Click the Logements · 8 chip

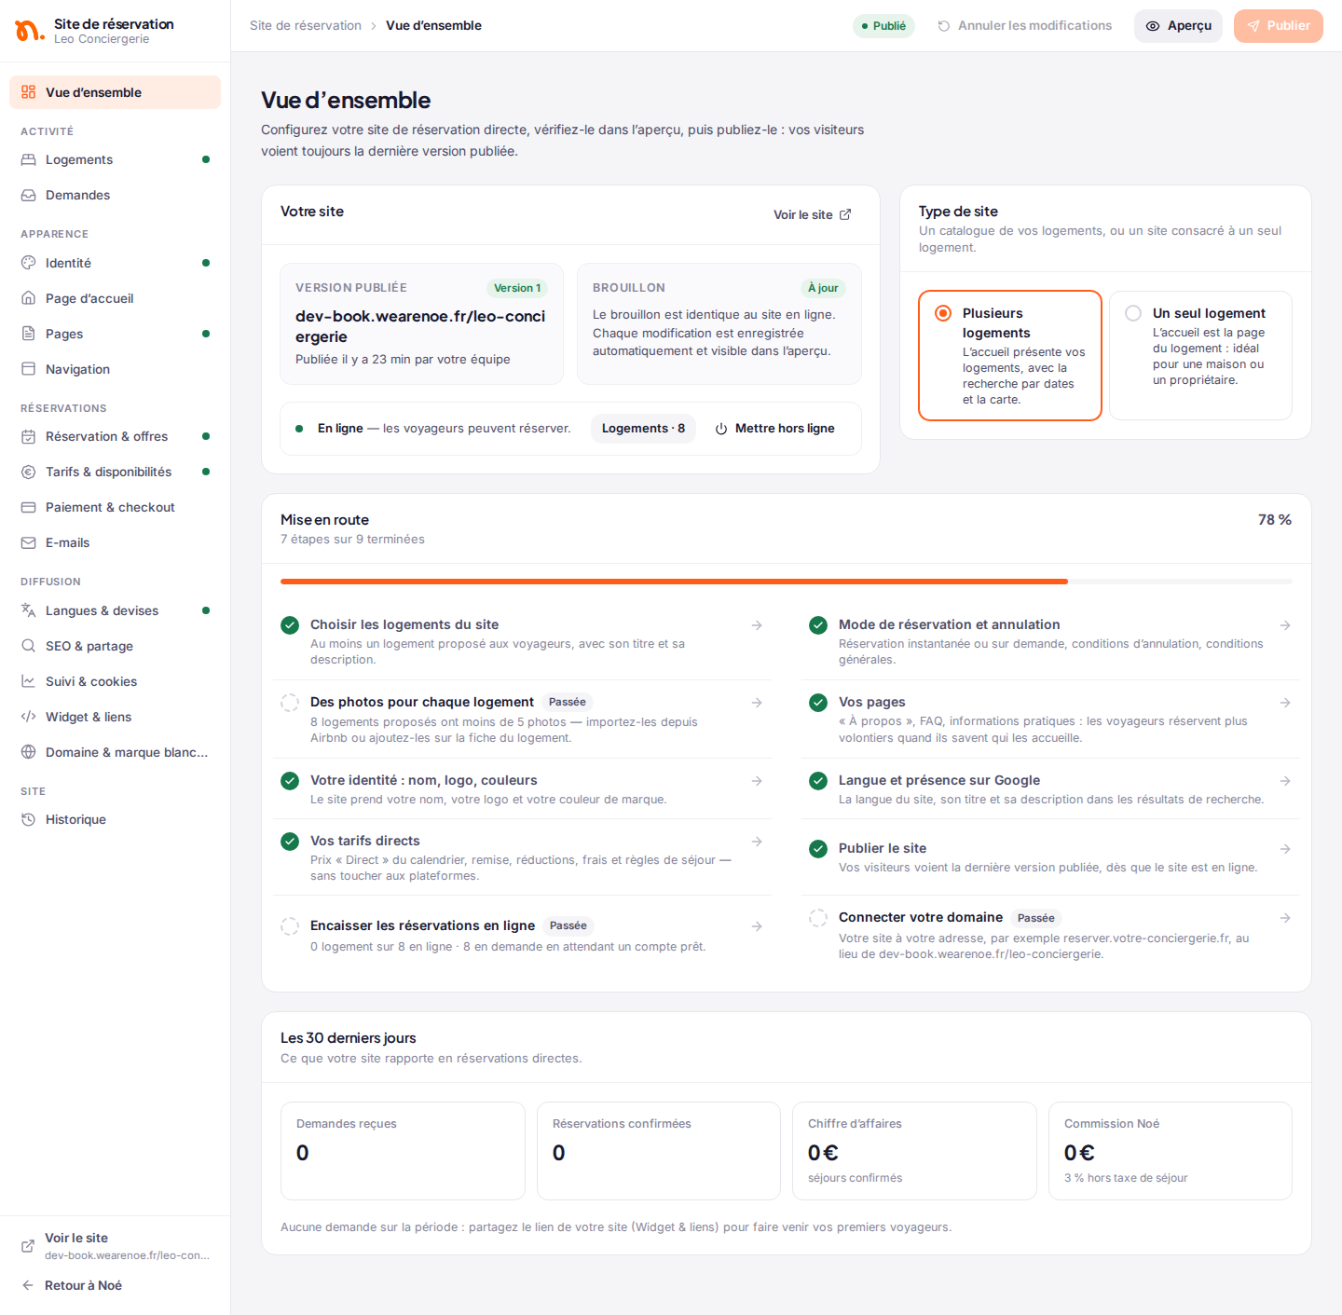pyautogui.click(x=643, y=429)
